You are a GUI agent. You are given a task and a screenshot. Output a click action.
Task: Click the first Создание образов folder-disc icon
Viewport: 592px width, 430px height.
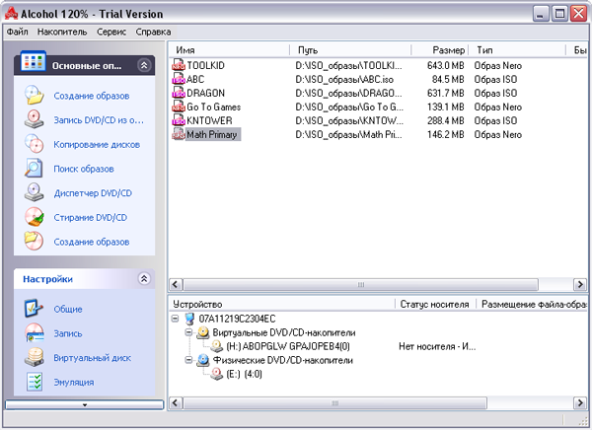34,95
